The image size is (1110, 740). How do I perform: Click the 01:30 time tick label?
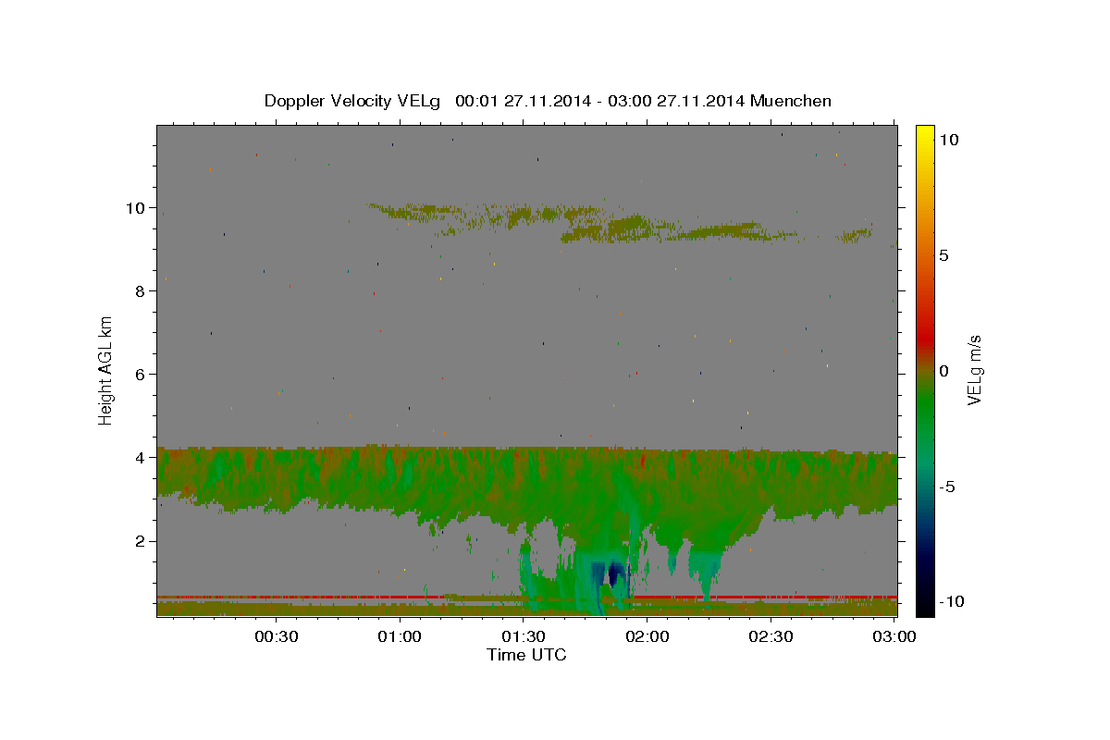(x=524, y=636)
